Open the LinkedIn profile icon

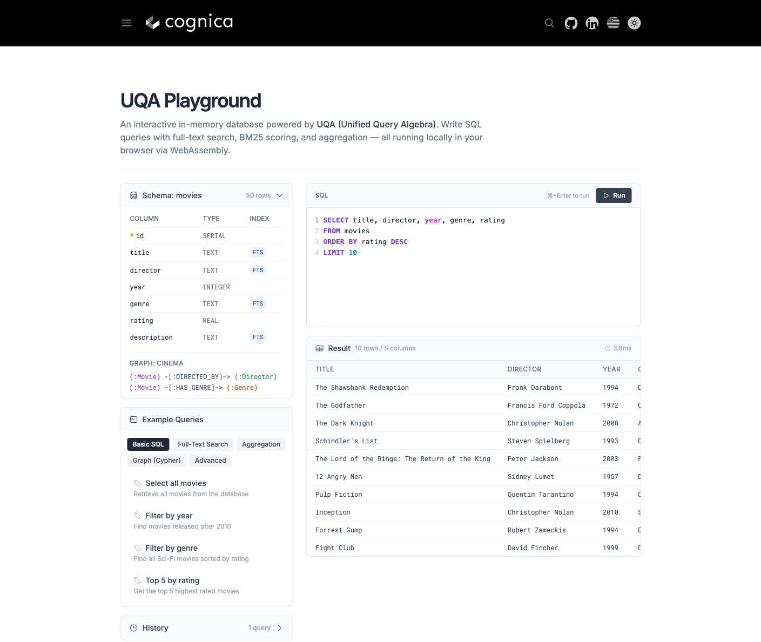592,23
